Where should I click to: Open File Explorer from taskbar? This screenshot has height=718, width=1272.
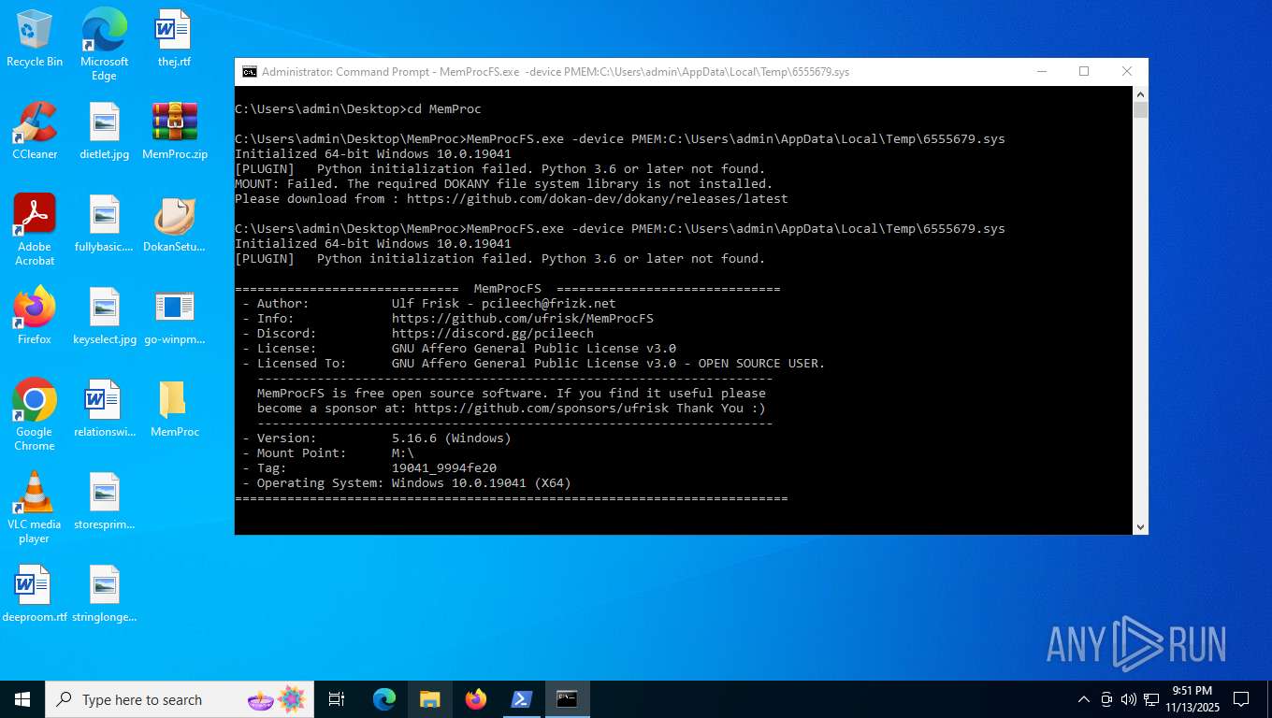pyautogui.click(x=429, y=699)
